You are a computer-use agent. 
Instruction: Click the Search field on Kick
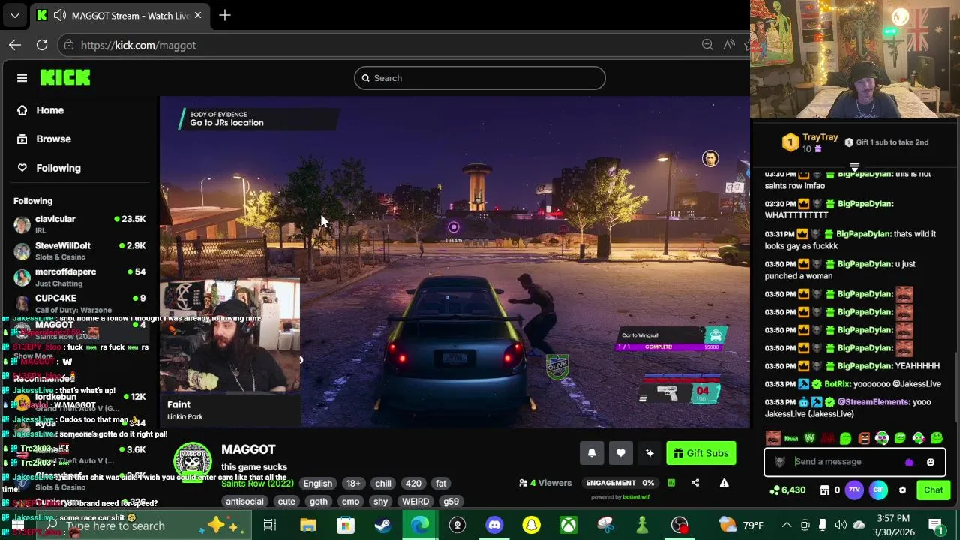pyautogui.click(x=480, y=78)
